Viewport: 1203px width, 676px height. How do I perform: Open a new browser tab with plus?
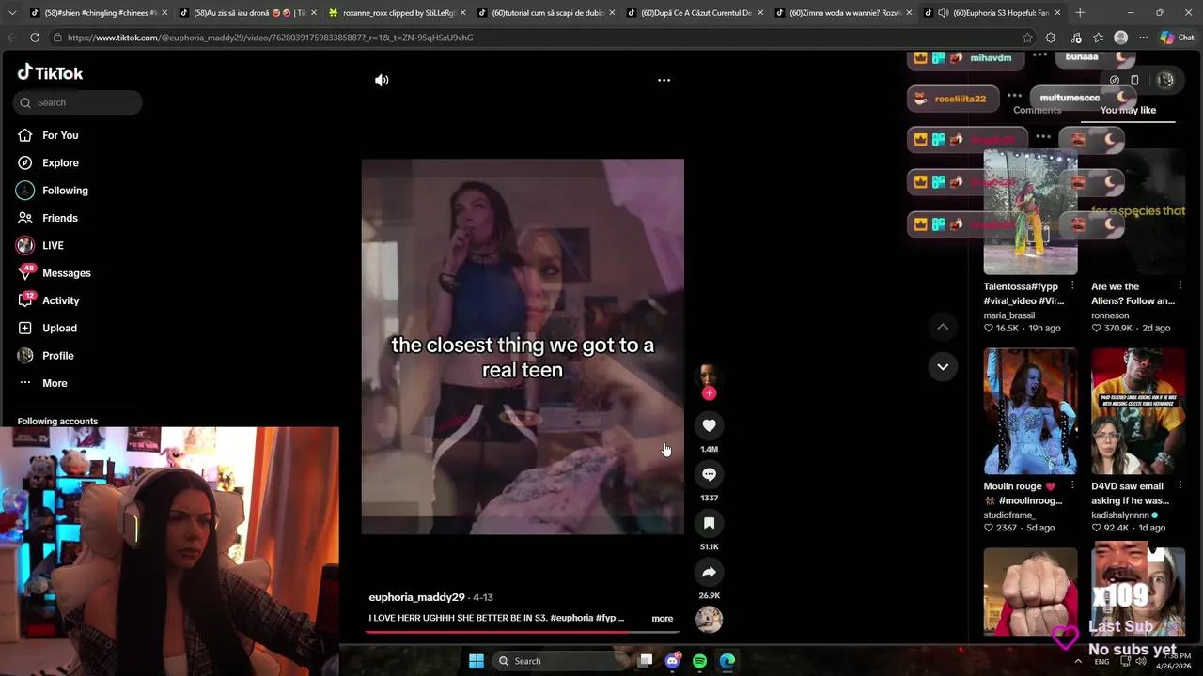click(1080, 13)
